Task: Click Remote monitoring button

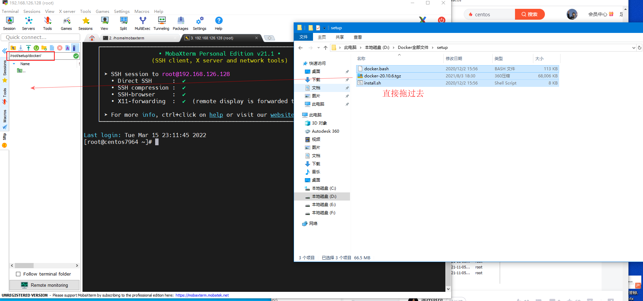Action: click(44, 285)
